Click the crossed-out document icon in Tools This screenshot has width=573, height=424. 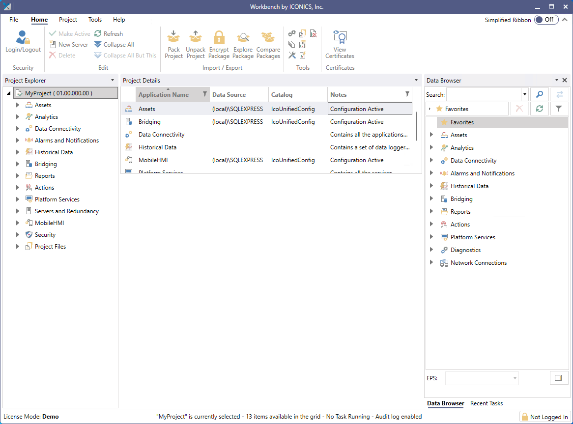313,33
